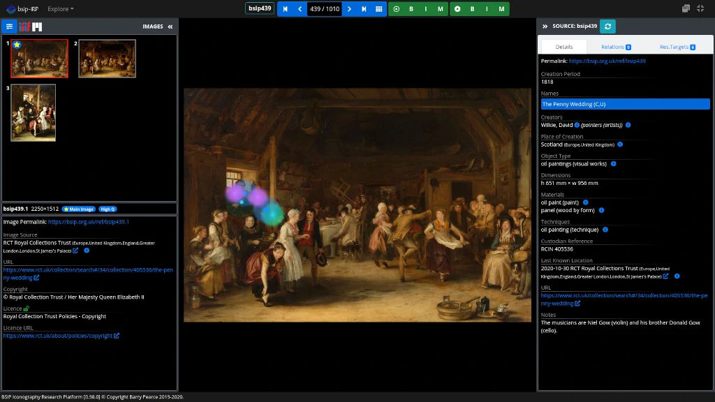Show info for painters (artists) role
This screenshot has height=402, width=715.
pos(628,125)
